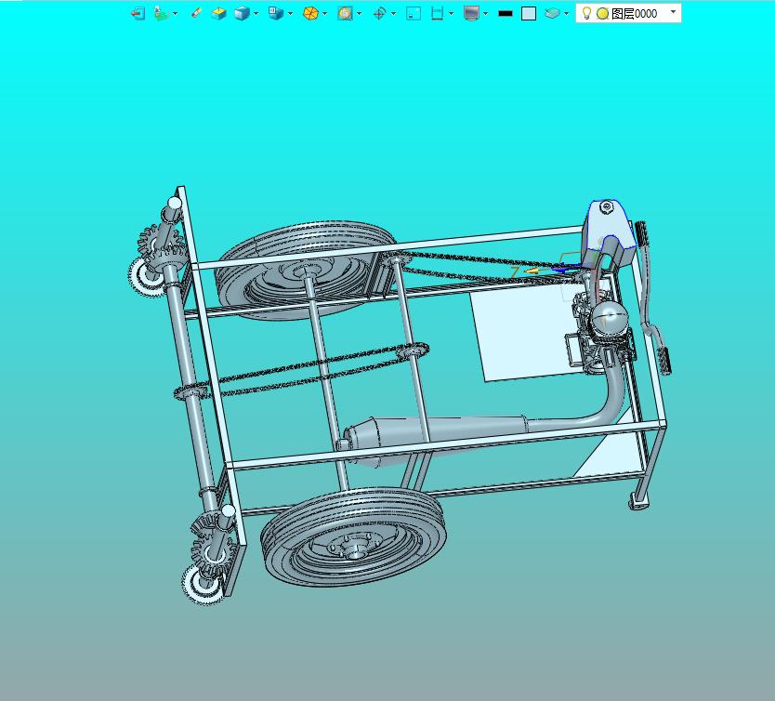
Task: Click the black line color swatch
Action: click(x=506, y=14)
